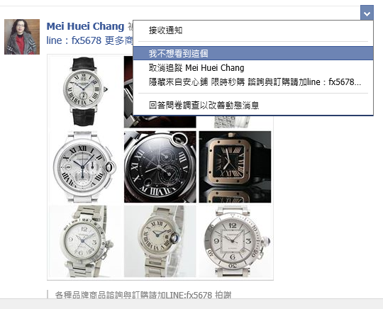Open white chronograph steel bracelet watch photo
The width and height of the screenshot is (383, 309).
85,167
